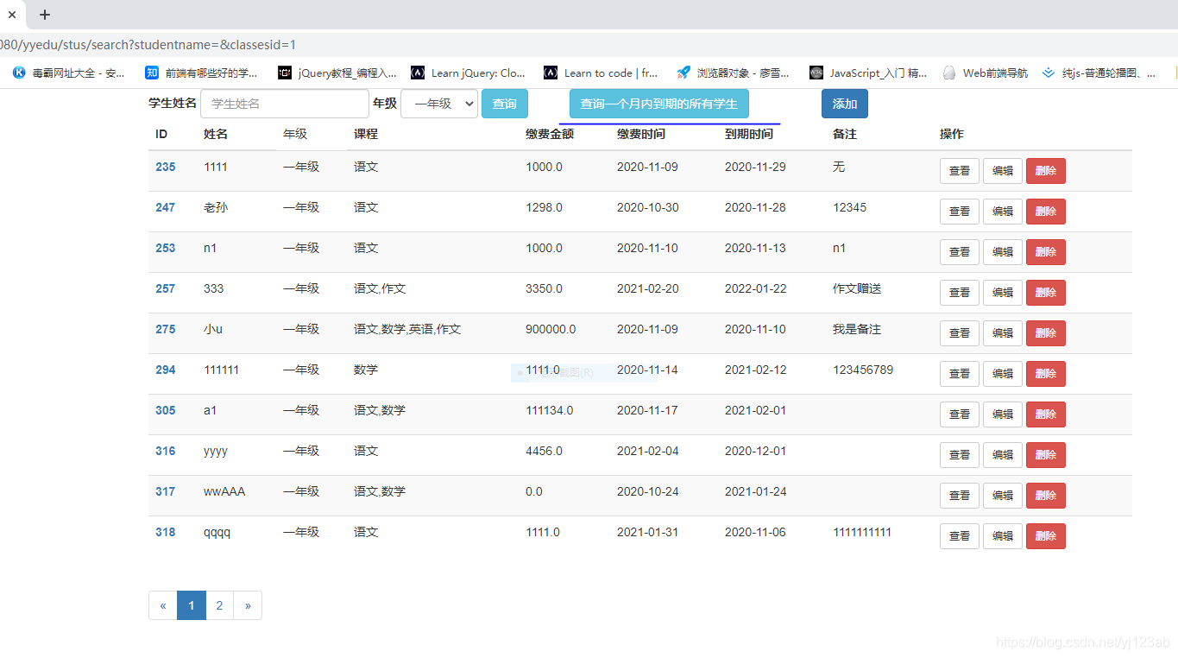
Task: Close the current browser tab
Action: (x=12, y=15)
